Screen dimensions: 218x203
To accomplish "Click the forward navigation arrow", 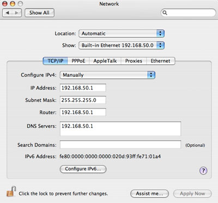I will point(17,13).
